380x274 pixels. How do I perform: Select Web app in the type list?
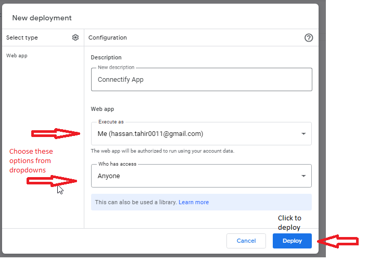17,56
